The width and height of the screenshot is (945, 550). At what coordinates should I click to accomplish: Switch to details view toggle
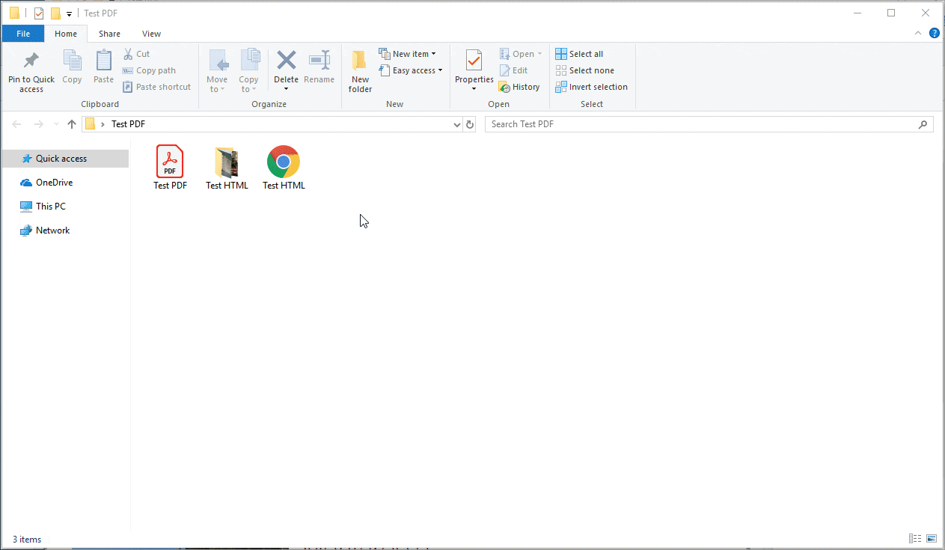tap(914, 539)
